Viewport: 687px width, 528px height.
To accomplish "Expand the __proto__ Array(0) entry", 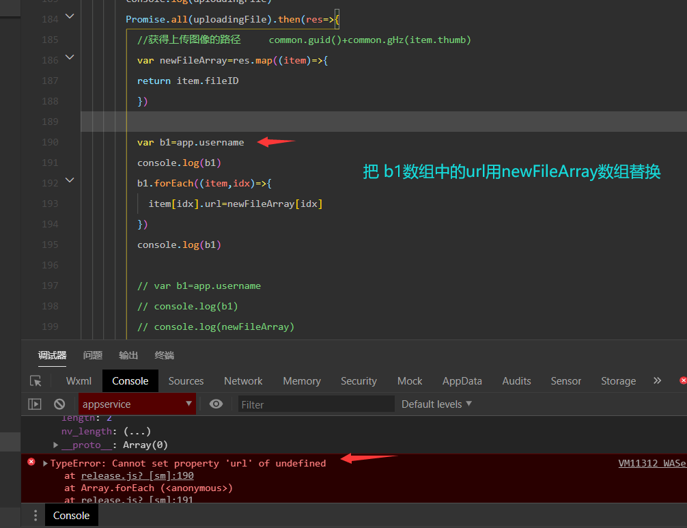I will pos(55,445).
